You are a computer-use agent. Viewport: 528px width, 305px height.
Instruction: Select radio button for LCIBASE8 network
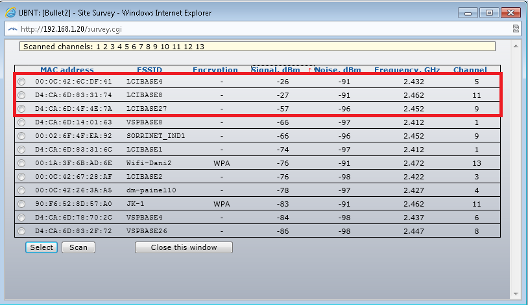(x=21, y=95)
